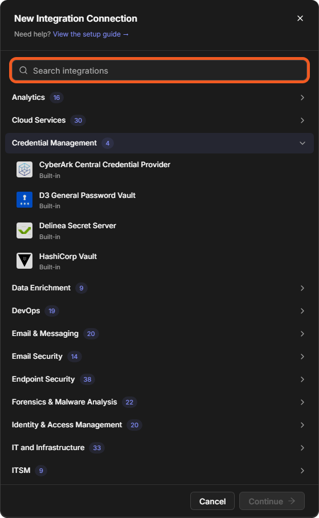
Task: Expand IT and Infrastructure chevron
Action: [302, 448]
